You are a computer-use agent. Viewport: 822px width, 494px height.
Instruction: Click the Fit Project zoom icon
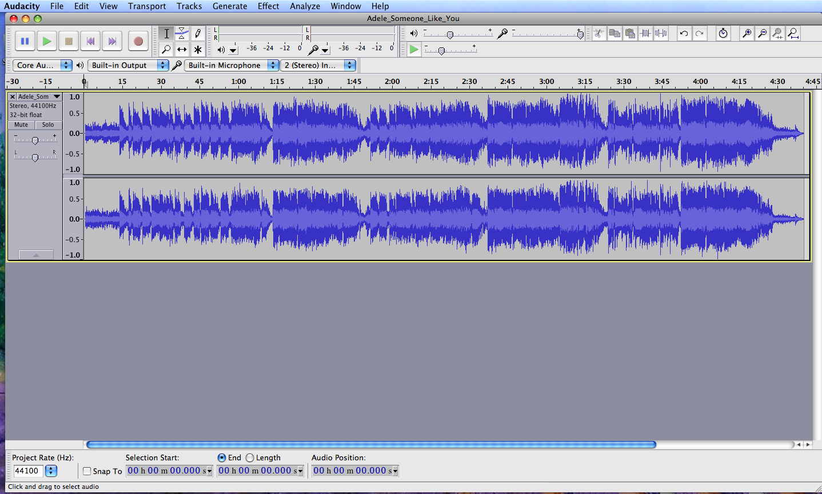click(x=793, y=34)
